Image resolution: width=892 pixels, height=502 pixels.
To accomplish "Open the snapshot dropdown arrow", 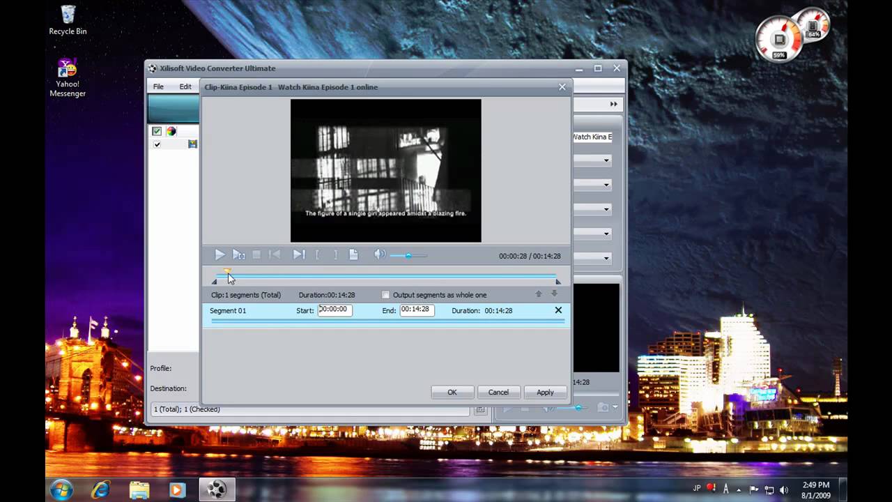I will pyautogui.click(x=615, y=408).
